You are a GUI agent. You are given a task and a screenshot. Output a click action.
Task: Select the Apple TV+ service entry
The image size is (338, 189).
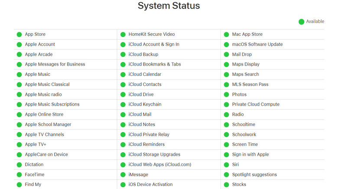pos(35,145)
